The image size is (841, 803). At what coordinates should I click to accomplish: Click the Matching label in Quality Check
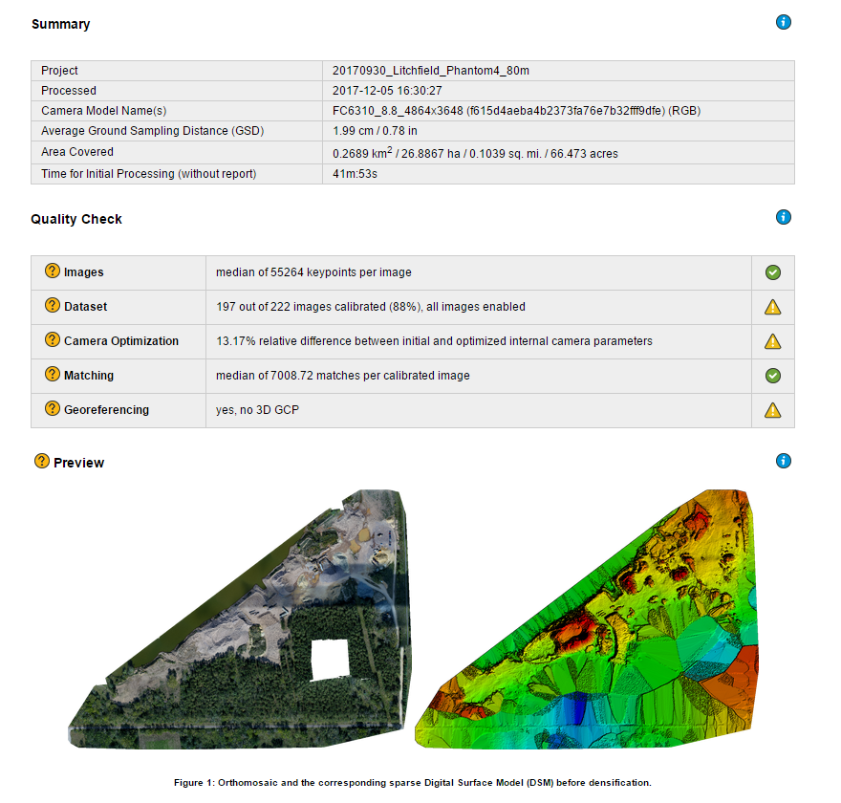tap(89, 376)
